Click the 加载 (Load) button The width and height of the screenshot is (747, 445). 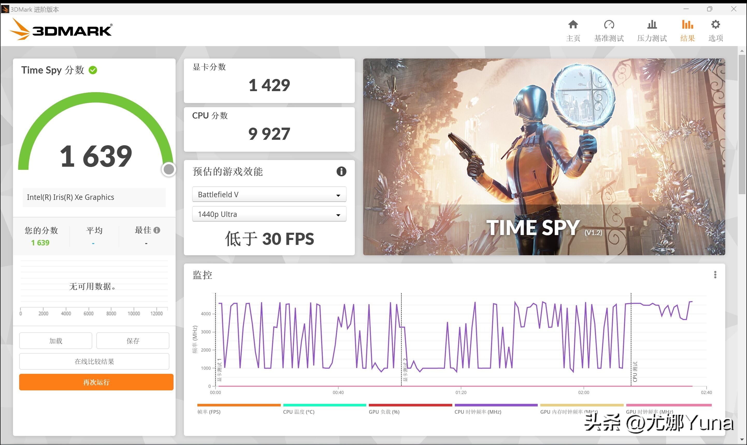55,341
